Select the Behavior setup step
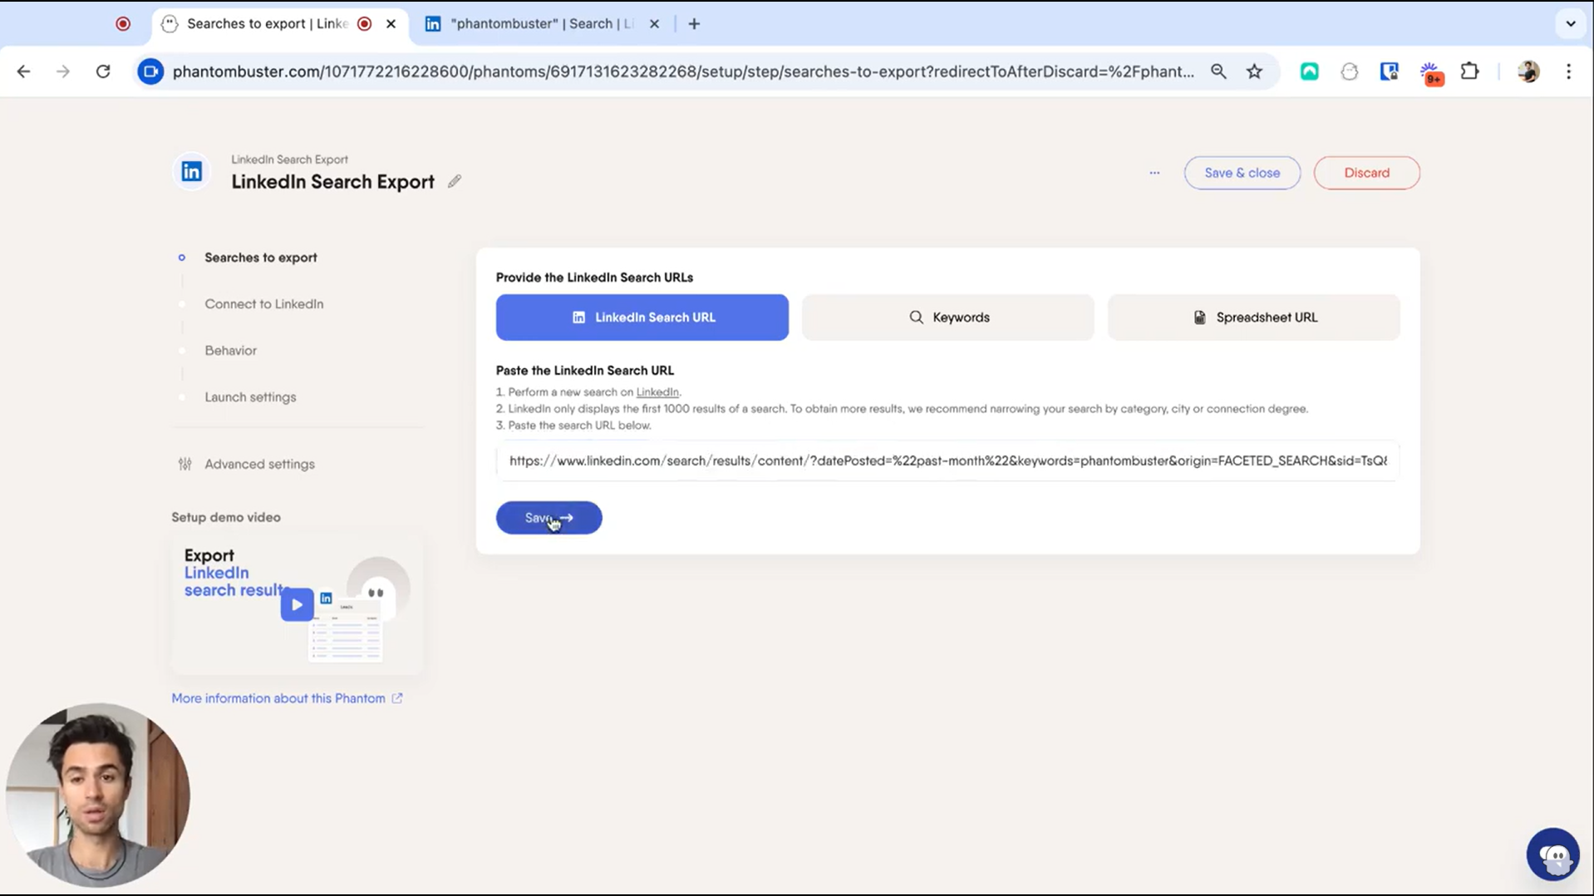 230,350
